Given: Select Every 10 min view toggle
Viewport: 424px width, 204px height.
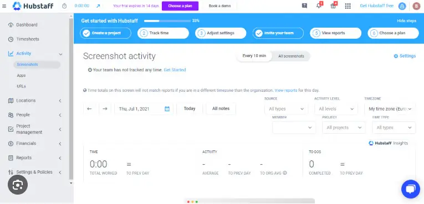Looking at the screenshot, I should click(254, 56).
